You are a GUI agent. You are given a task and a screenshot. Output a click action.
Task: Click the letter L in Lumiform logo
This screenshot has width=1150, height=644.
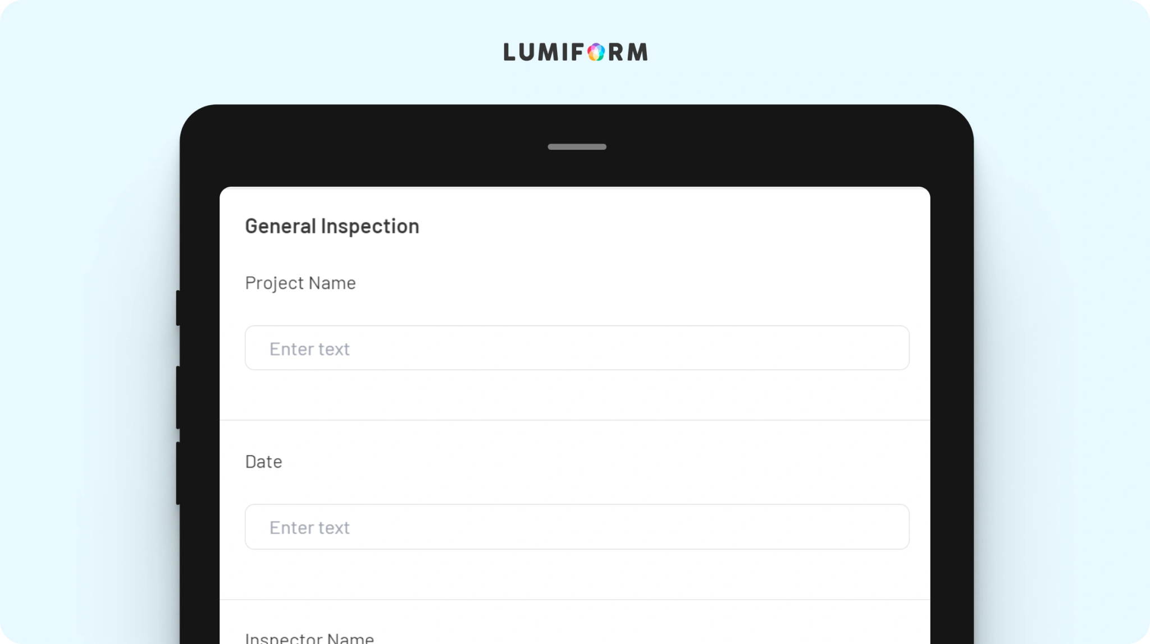509,52
